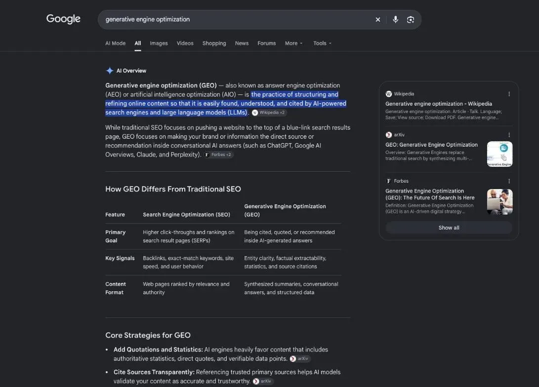This screenshot has height=387, width=539.
Task: Switch to Videos tab
Action: tap(185, 43)
